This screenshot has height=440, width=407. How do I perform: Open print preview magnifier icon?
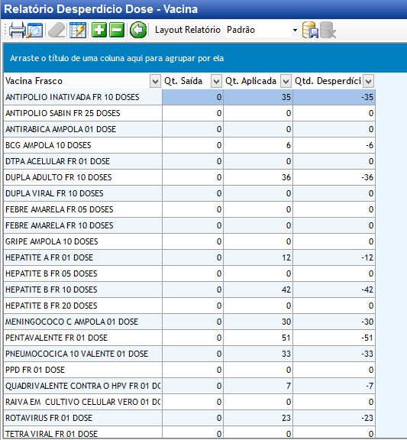pos(34,31)
